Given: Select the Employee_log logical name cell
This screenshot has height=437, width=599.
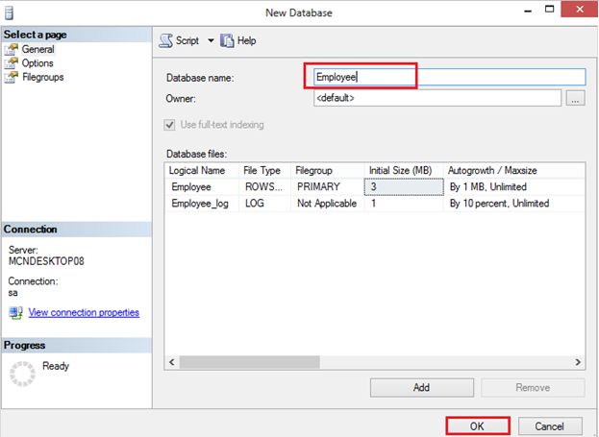Looking at the screenshot, I should click(x=202, y=204).
